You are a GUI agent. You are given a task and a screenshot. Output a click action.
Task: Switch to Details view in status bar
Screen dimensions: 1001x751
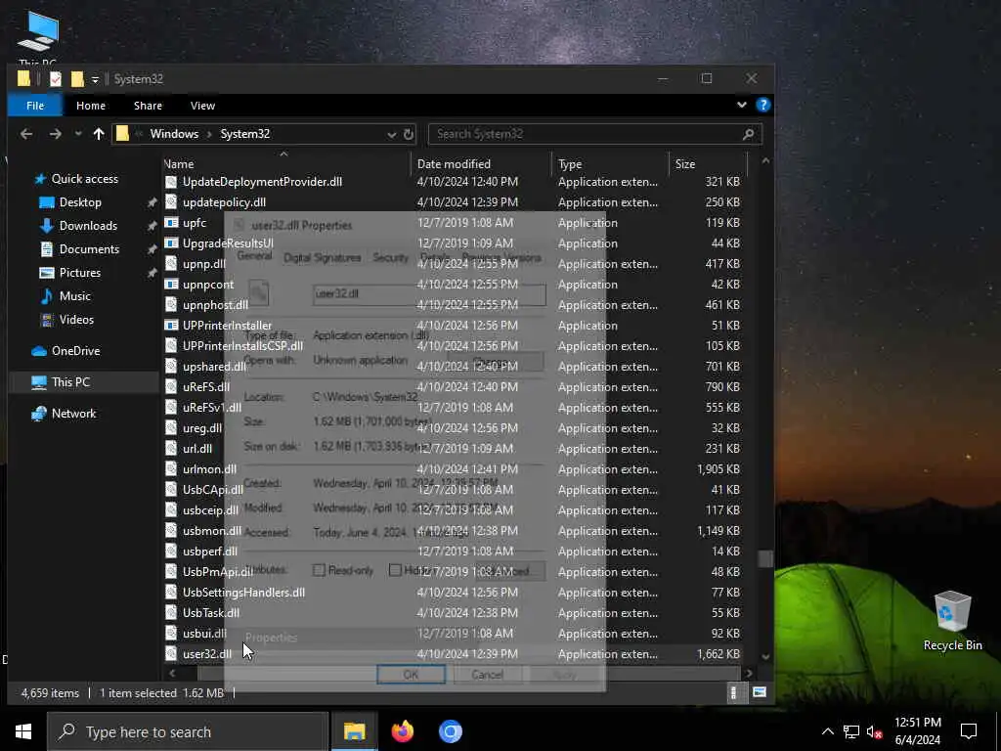click(733, 693)
